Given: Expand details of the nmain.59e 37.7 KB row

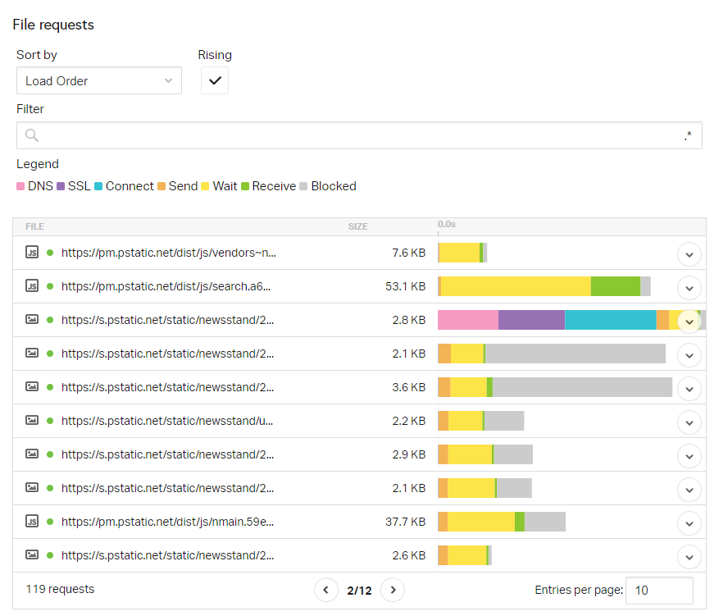Looking at the screenshot, I should pos(689,523).
